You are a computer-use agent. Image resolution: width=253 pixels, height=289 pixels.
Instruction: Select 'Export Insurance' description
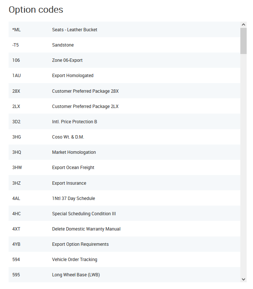(x=69, y=183)
